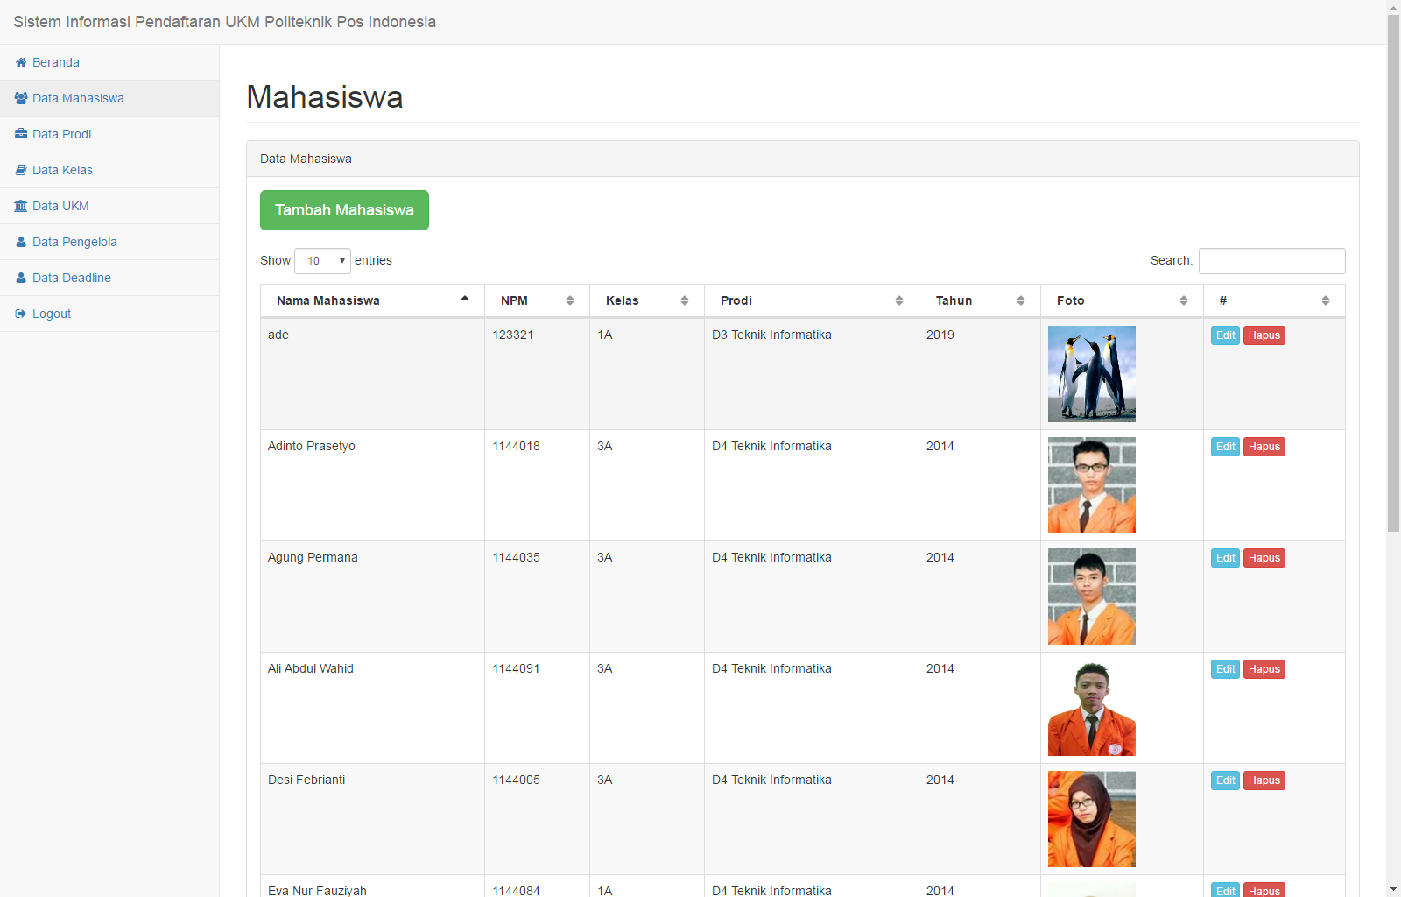Click the scrollbar down arrow
The width and height of the screenshot is (1401, 897).
[x=1393, y=889]
